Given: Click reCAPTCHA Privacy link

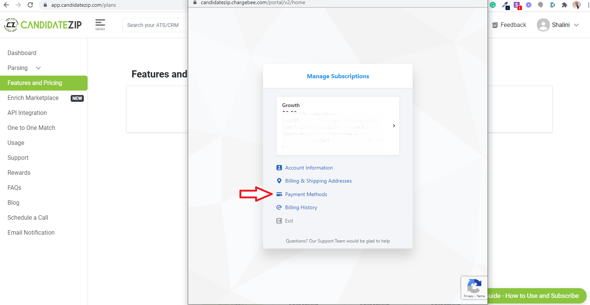Looking at the screenshot, I should (468, 296).
